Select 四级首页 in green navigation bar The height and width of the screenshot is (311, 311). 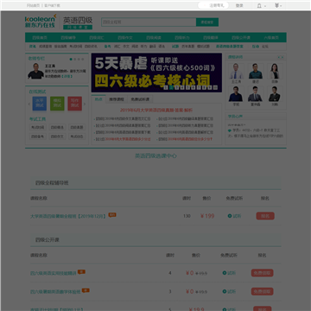(x=40, y=37)
